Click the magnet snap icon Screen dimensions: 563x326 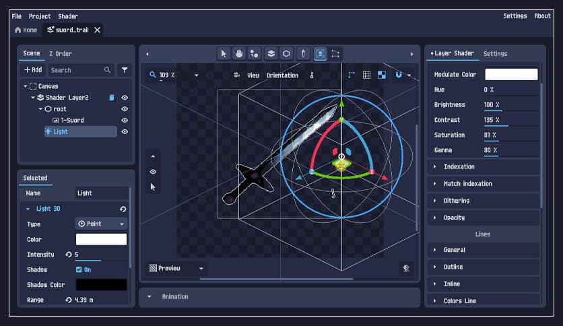[399, 75]
